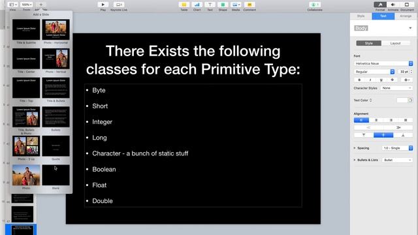Align text to middle vertically

(383, 135)
